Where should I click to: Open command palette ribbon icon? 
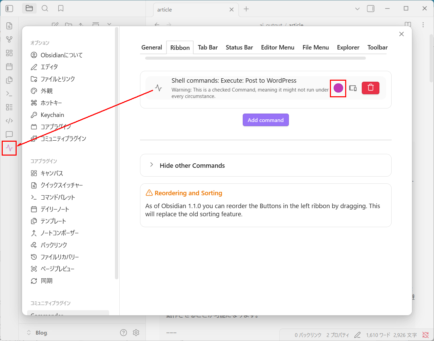9,94
